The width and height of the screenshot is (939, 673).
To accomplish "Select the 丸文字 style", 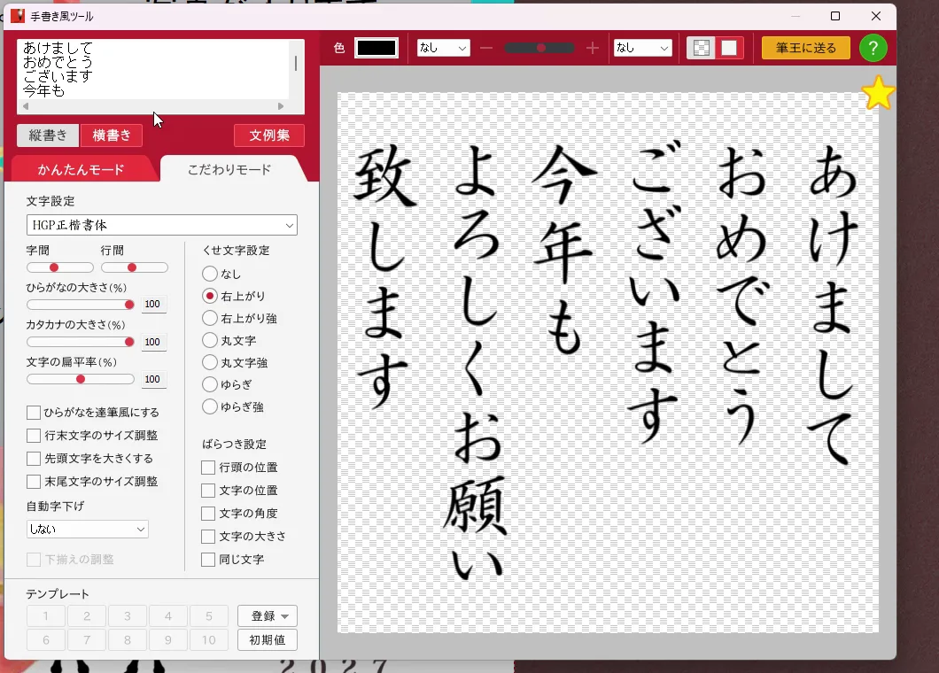I will [210, 340].
